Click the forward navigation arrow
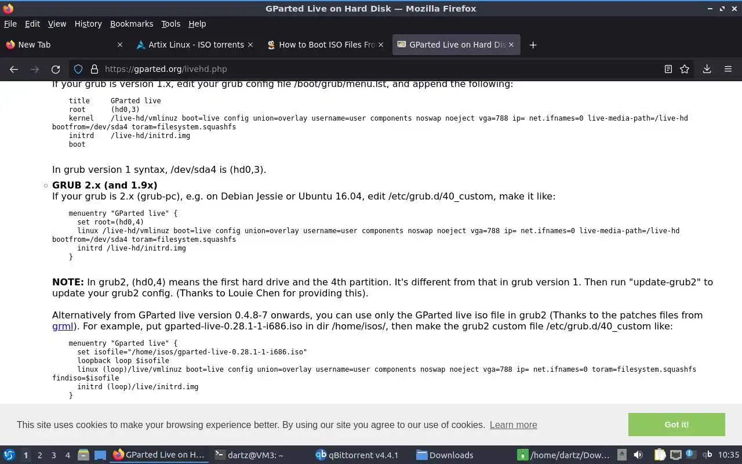742x464 pixels. pyautogui.click(x=35, y=69)
